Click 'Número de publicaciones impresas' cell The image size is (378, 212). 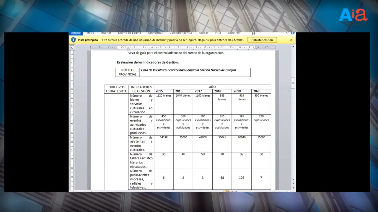coord(141,179)
